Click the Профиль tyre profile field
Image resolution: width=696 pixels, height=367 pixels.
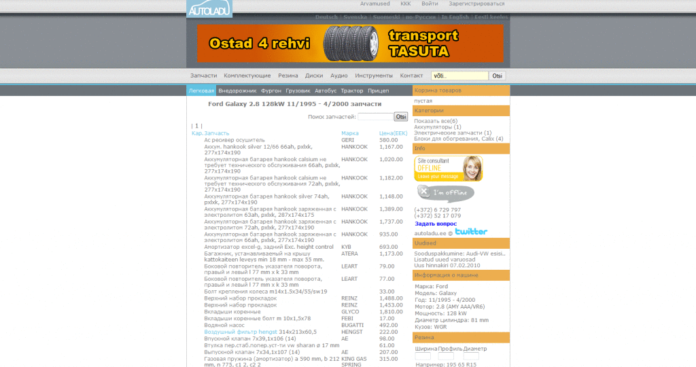tap(446, 356)
